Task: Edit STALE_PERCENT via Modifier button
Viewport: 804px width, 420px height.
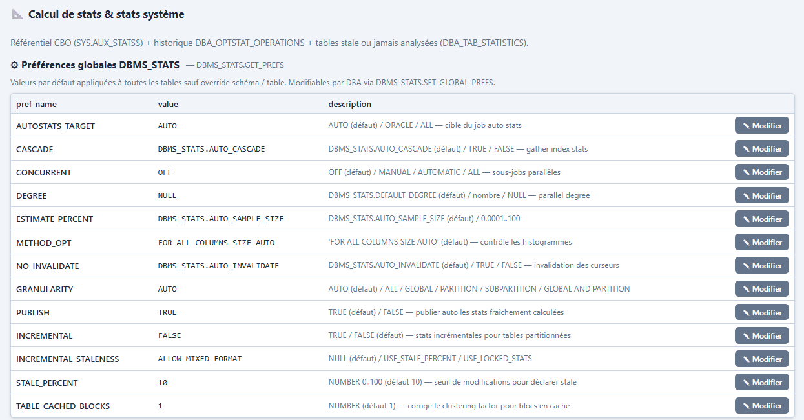Action: tap(761, 382)
